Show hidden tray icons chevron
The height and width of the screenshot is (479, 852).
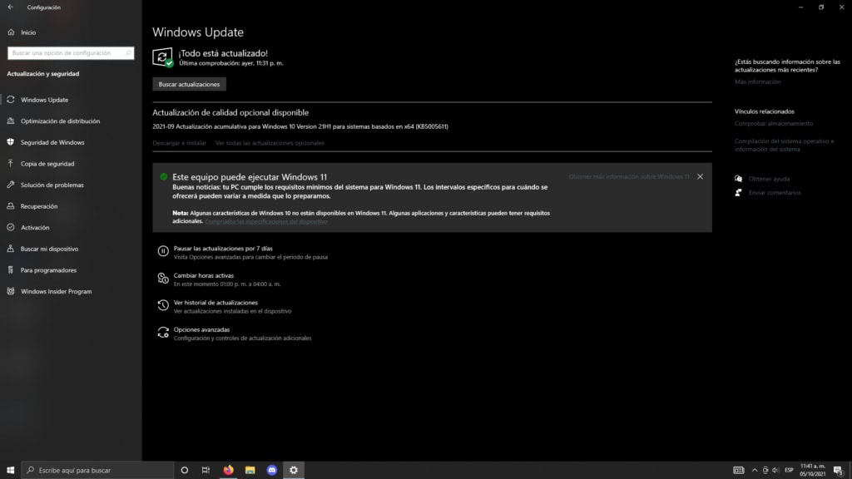755,471
